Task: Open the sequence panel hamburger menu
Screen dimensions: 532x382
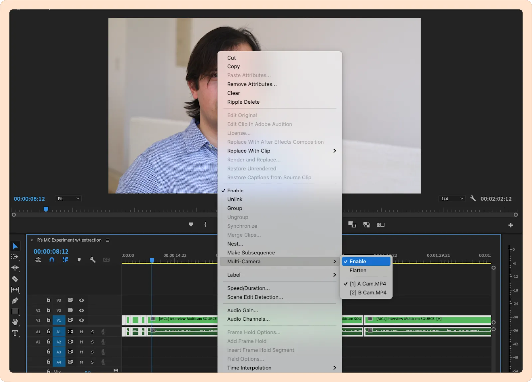Action: (x=108, y=240)
